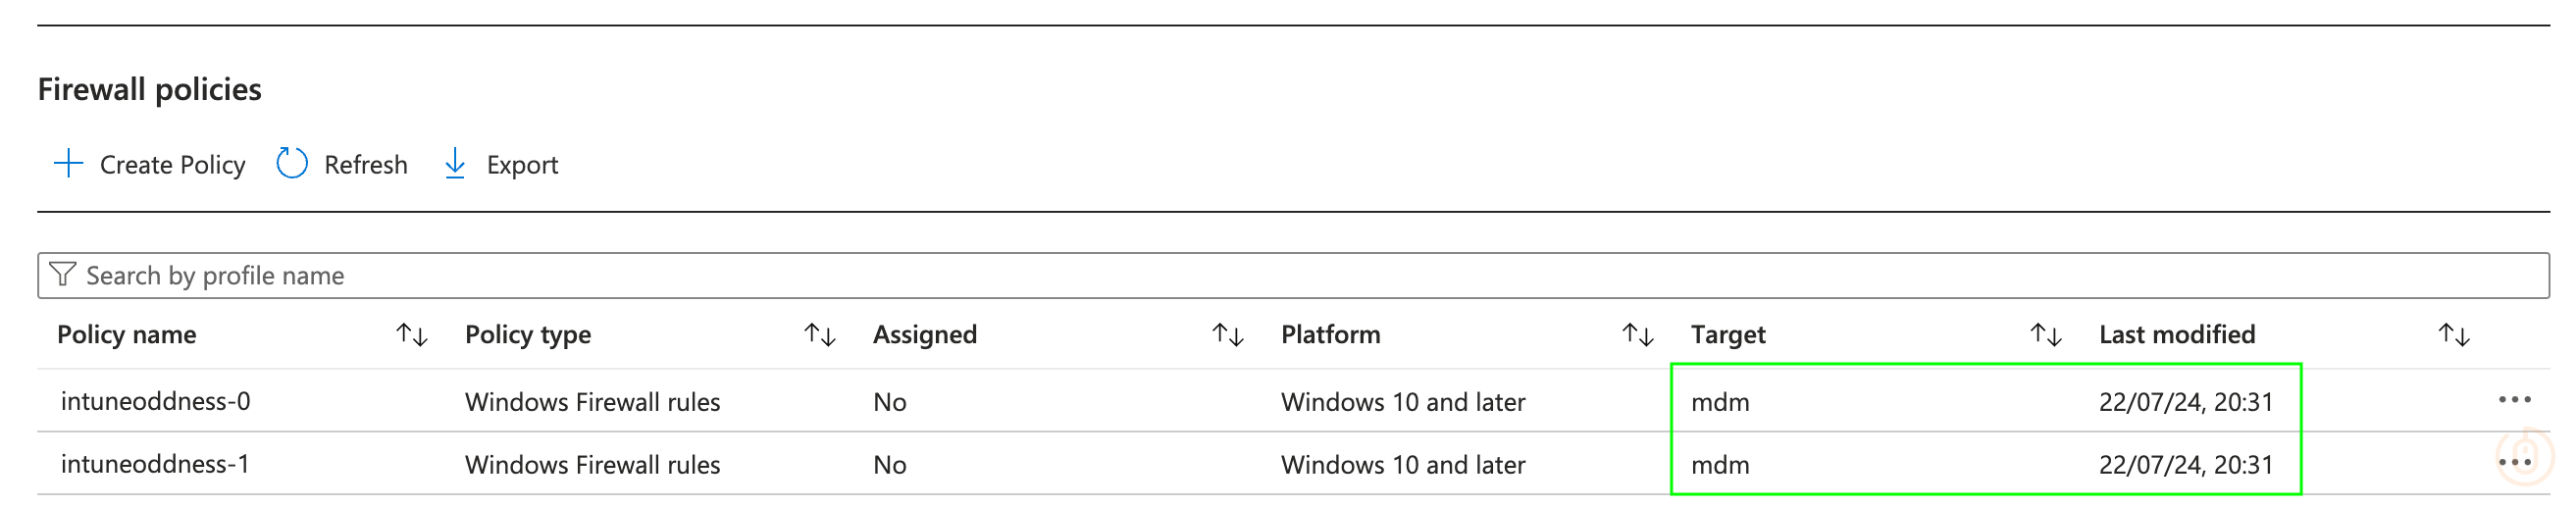
Task: Click the Create Policy button label
Action: (x=172, y=165)
